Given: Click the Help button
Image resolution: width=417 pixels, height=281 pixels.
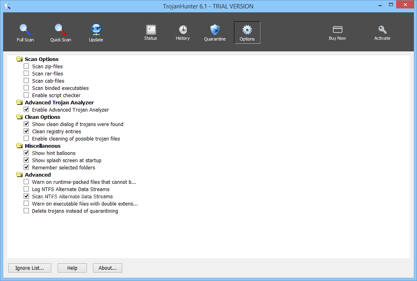Looking at the screenshot, I should pos(73,268).
